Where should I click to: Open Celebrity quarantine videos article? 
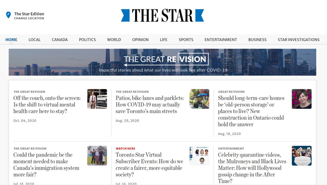252,168
